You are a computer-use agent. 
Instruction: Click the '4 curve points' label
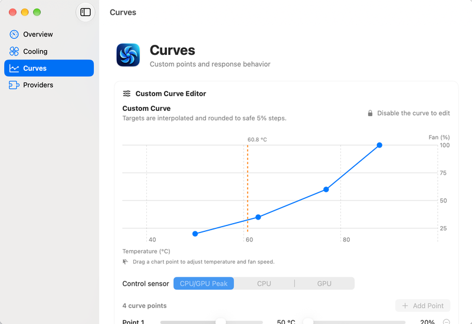(x=145, y=306)
